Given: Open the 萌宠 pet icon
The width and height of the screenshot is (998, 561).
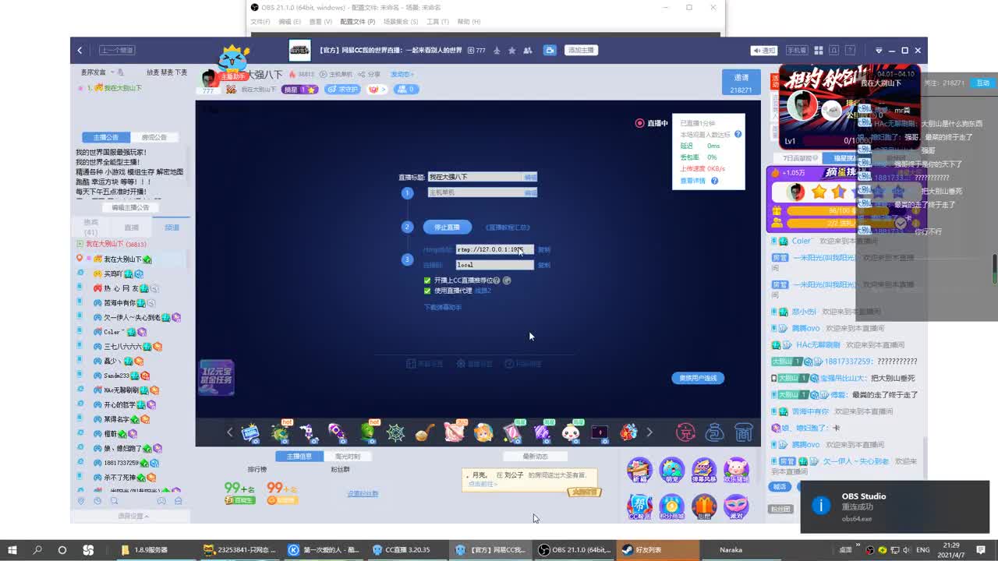Looking at the screenshot, I should coord(671,470).
